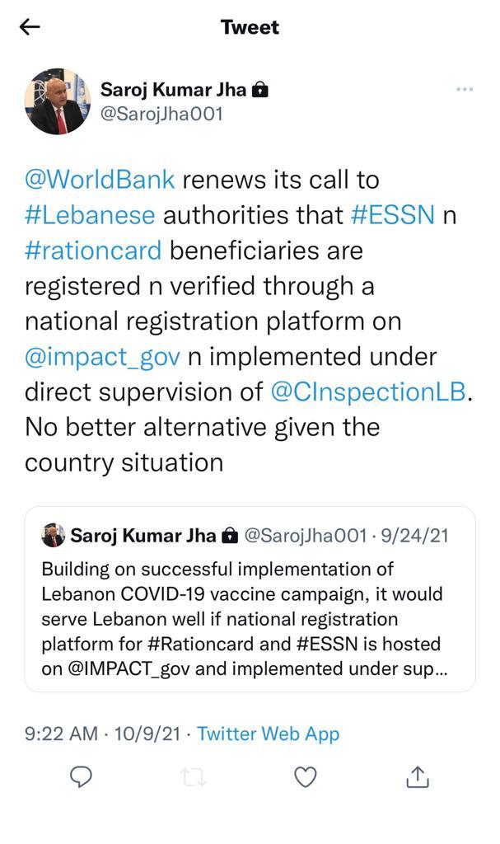Click the Twitter Web App source link

(x=268, y=734)
